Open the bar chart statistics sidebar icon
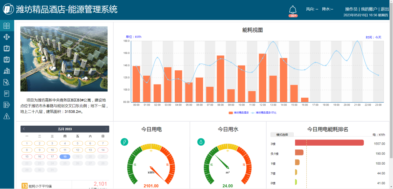 [x=7, y=71]
